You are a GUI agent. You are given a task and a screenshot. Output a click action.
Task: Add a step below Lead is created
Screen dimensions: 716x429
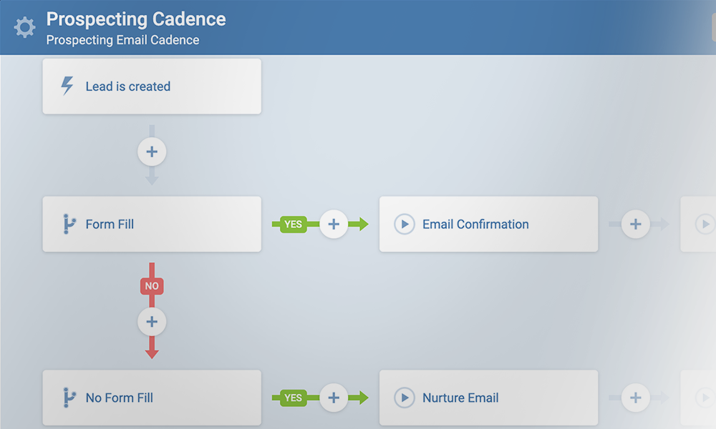pyautogui.click(x=152, y=152)
